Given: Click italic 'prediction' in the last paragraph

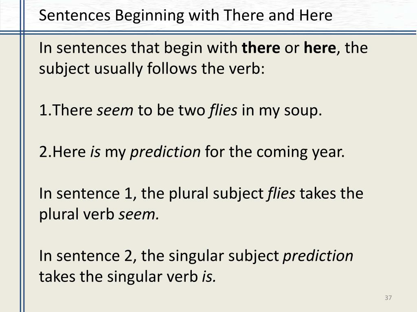Looking at the screenshot, I should 318,256.
